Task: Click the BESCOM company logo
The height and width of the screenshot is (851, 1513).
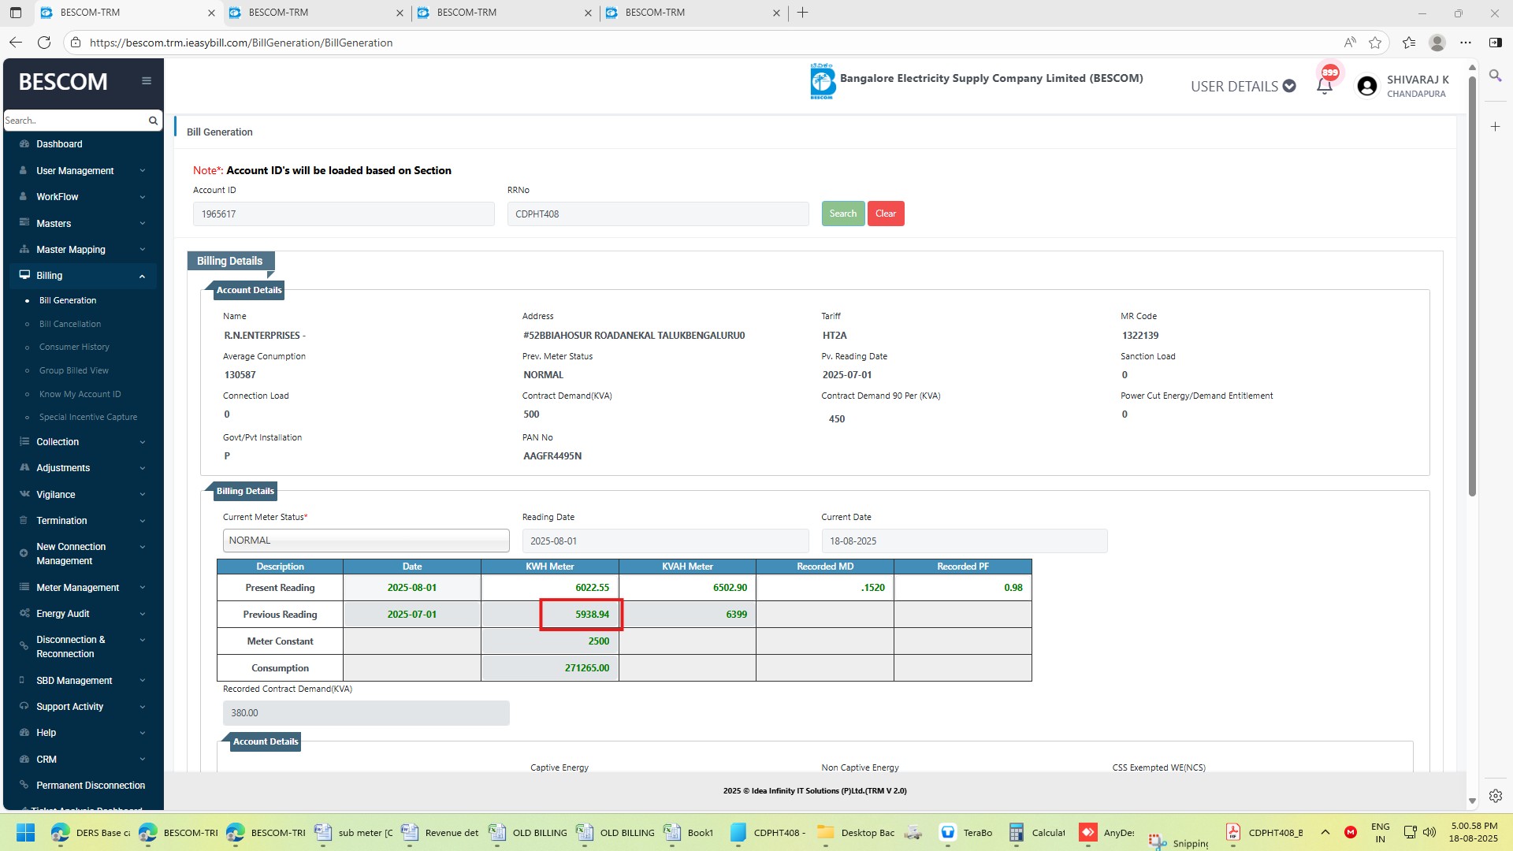Action: [x=822, y=81]
